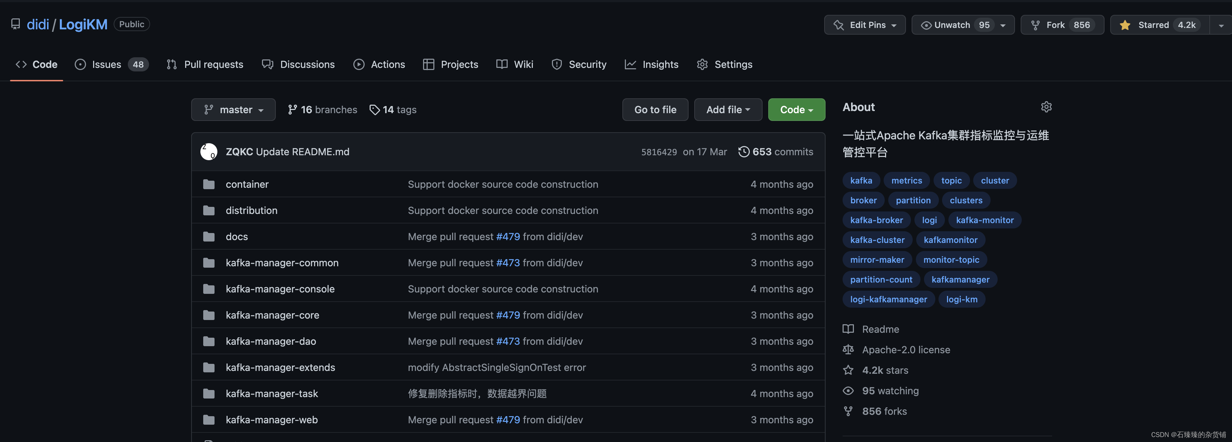Viewport: 1232px width, 442px height.
Task: View the 16 branches link
Action: (x=323, y=109)
